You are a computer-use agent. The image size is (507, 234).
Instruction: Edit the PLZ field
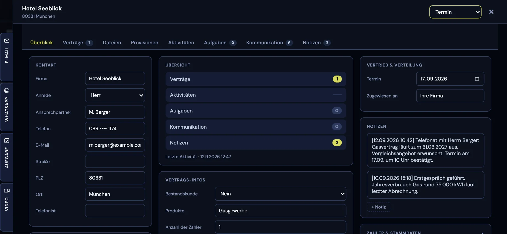[x=115, y=178]
